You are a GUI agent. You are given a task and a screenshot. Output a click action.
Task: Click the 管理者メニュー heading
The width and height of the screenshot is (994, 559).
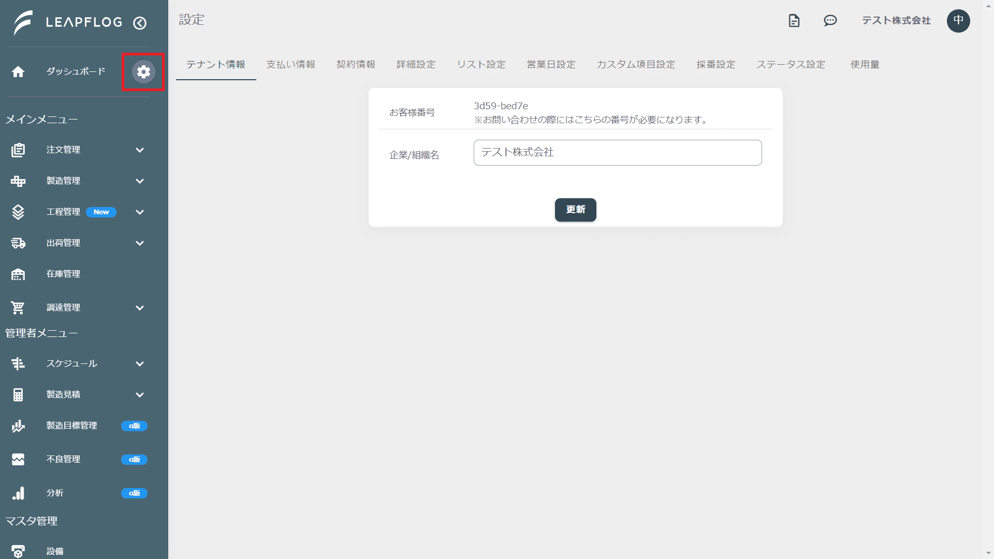point(41,333)
